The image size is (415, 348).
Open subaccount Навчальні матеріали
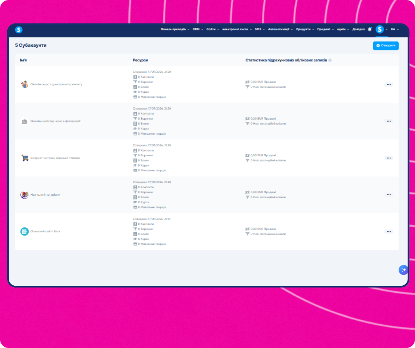(45, 195)
